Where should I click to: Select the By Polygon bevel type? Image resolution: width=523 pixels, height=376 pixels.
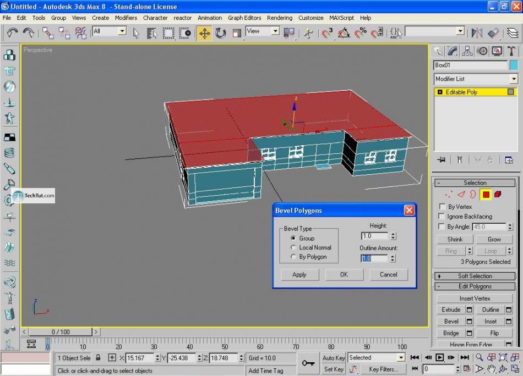point(293,257)
